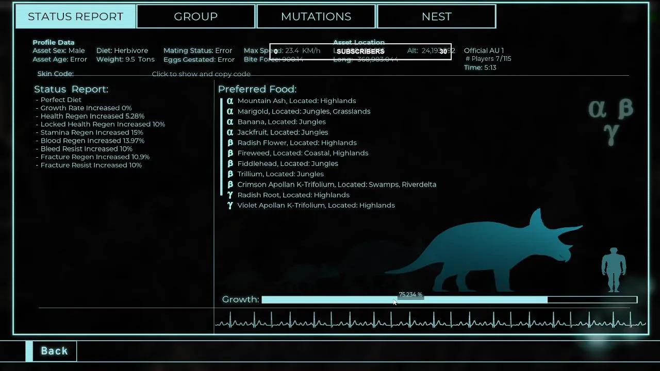Click the 'Official AU 1' server name
The width and height of the screenshot is (660, 371).
pos(484,51)
